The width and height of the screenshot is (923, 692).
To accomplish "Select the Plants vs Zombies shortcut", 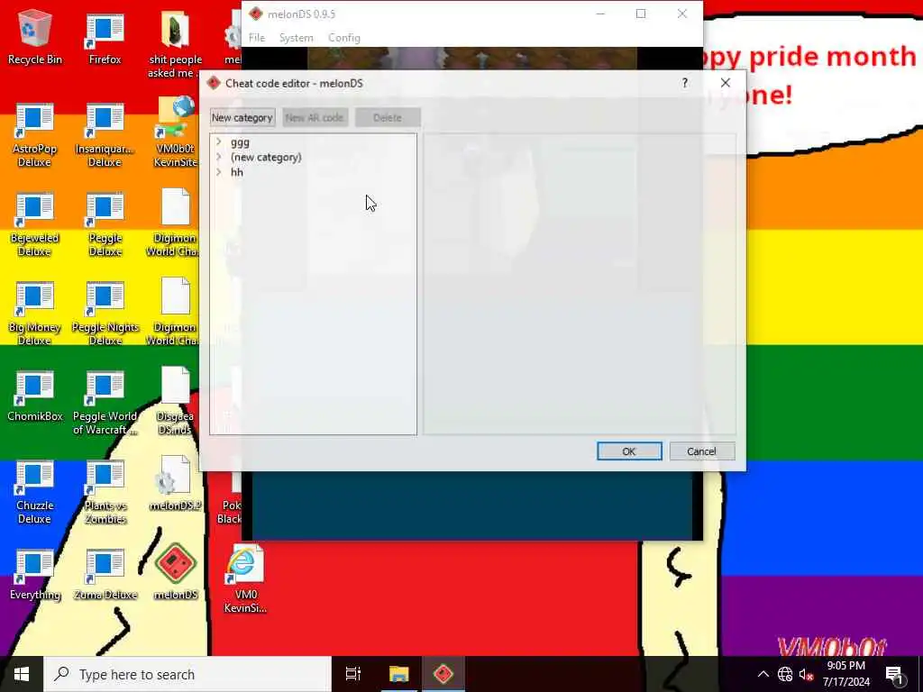I will click(x=105, y=492).
